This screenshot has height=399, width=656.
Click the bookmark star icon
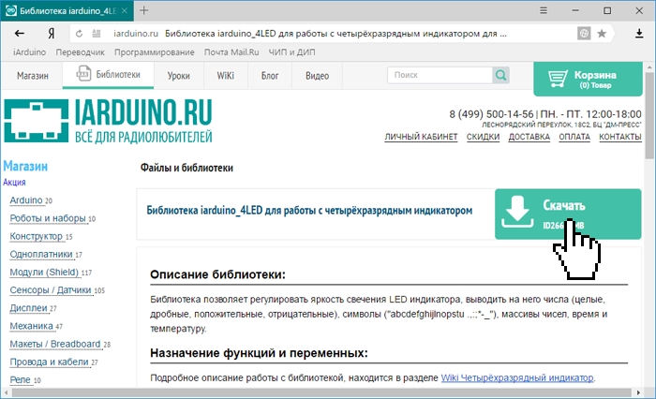602,34
